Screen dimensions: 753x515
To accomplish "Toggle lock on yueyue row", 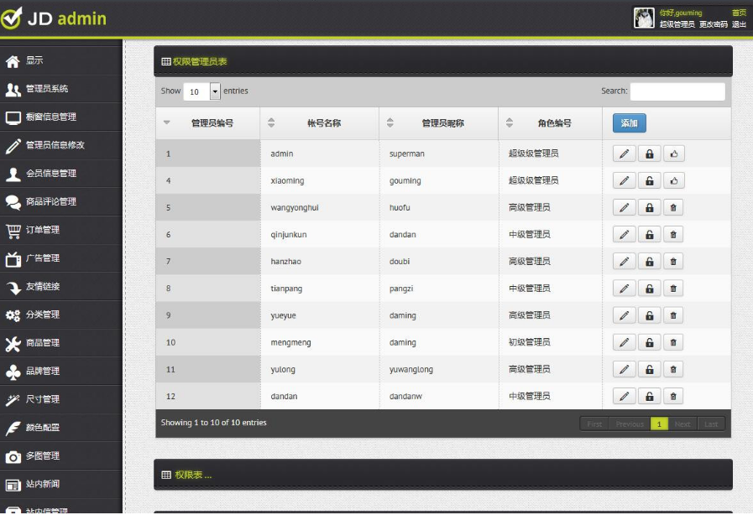I will [649, 315].
